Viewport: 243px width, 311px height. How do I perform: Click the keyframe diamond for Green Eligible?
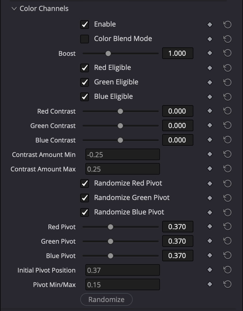click(x=209, y=82)
